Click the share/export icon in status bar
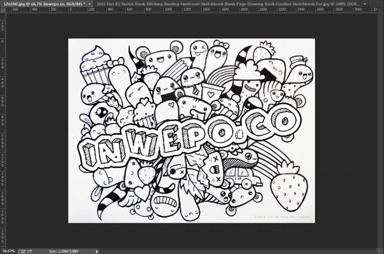The image size is (384, 254). pyautogui.click(x=30, y=252)
